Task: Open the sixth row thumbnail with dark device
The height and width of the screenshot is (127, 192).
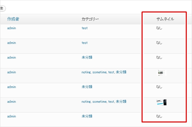Action: click(161, 102)
